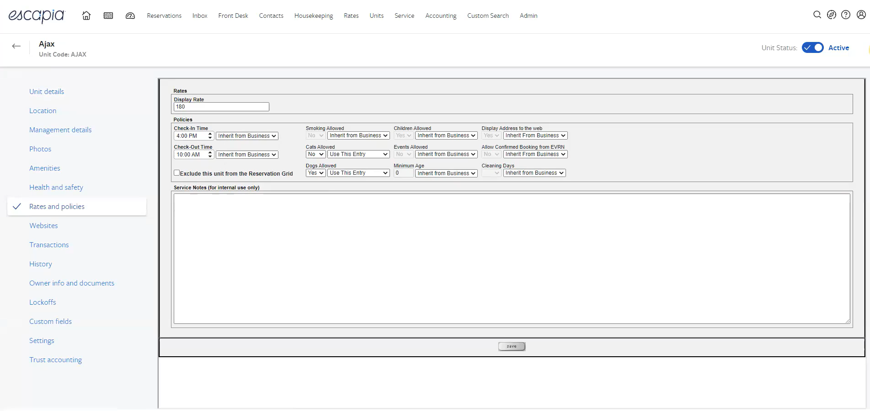The height and width of the screenshot is (411, 870).
Task: Open the user profile icon
Action: coord(861,15)
